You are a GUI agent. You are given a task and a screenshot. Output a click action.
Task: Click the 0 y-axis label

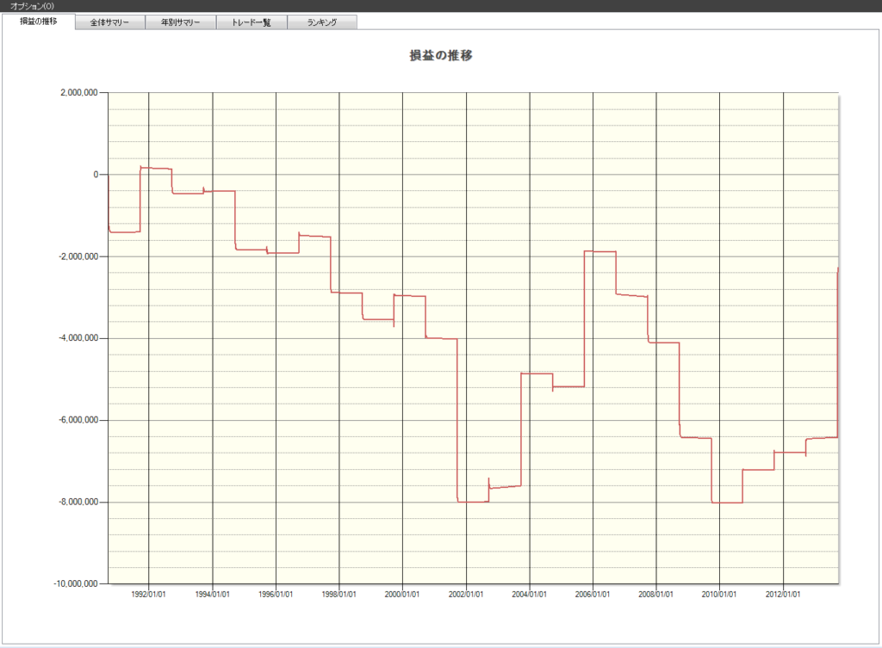pos(96,175)
